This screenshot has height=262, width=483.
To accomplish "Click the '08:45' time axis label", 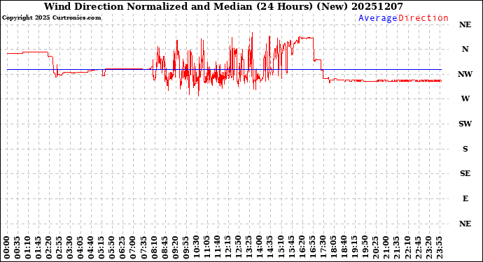I will point(164,247).
